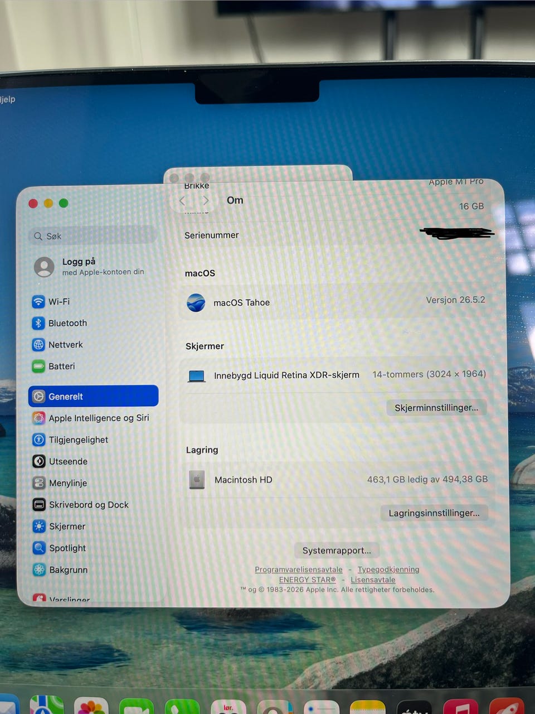Open the ENERGY STAR link

pos(307,580)
